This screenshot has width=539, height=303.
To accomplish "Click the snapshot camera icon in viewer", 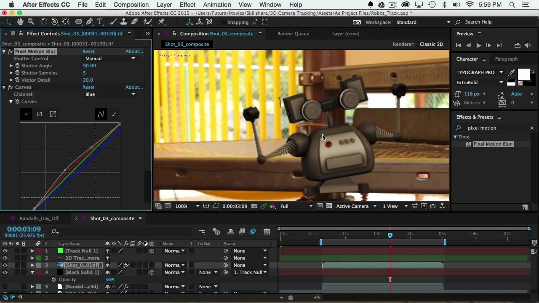I will tap(254, 206).
